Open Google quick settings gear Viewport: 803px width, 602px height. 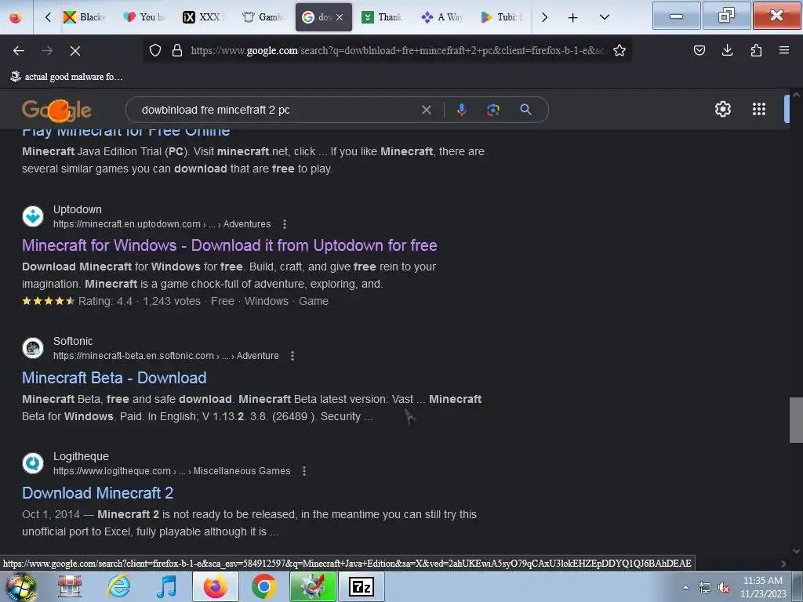point(722,109)
